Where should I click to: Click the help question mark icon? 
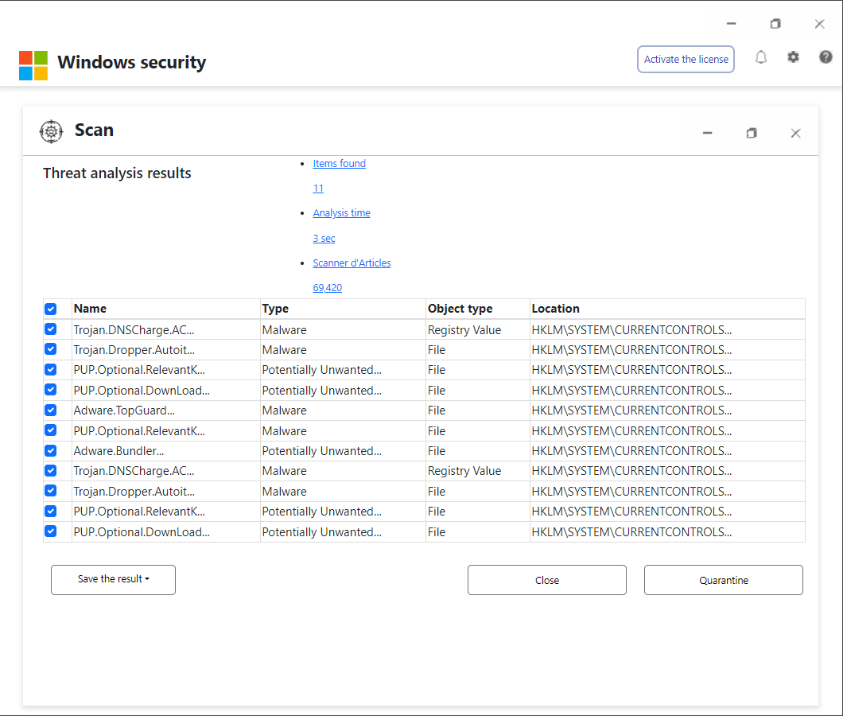click(826, 57)
